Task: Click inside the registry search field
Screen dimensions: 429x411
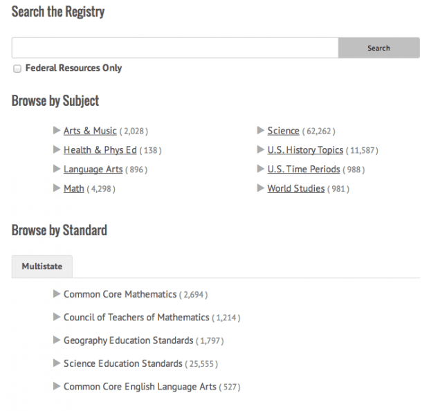Action: pos(174,48)
